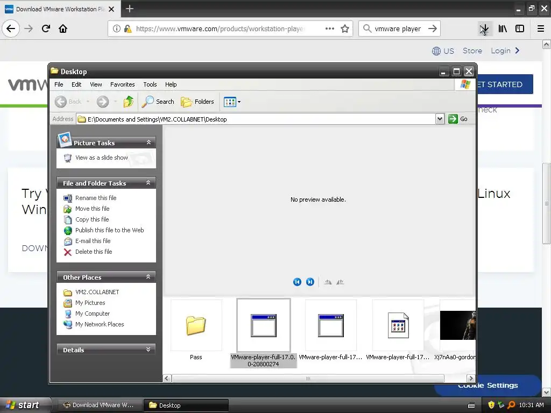
Task: Open VM2.COLLABNET folder link
Action: pos(97,292)
